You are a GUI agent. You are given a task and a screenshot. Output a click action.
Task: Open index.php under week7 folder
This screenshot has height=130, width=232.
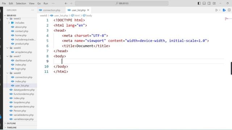20,65
